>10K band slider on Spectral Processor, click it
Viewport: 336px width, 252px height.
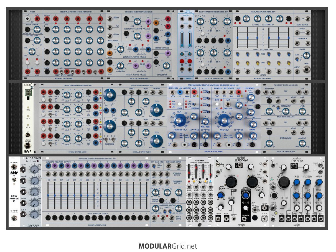[x=146, y=195]
